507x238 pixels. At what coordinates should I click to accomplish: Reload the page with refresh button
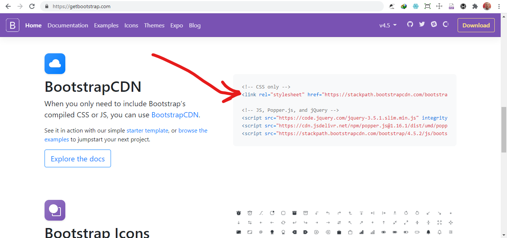[32, 6]
